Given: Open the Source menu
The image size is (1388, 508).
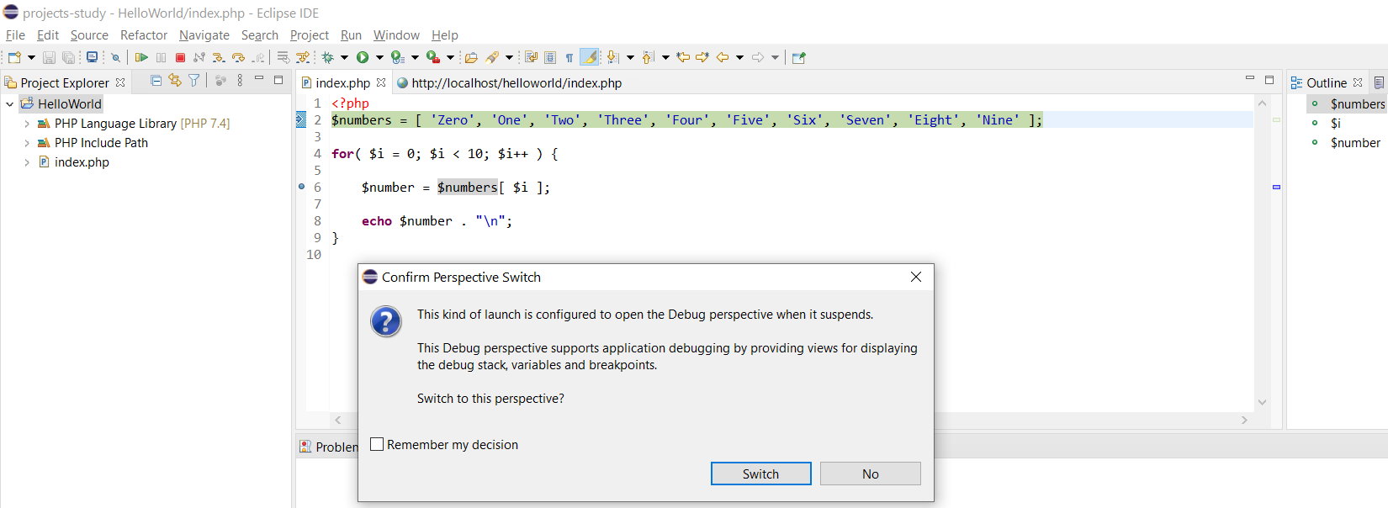Looking at the screenshot, I should coord(89,34).
